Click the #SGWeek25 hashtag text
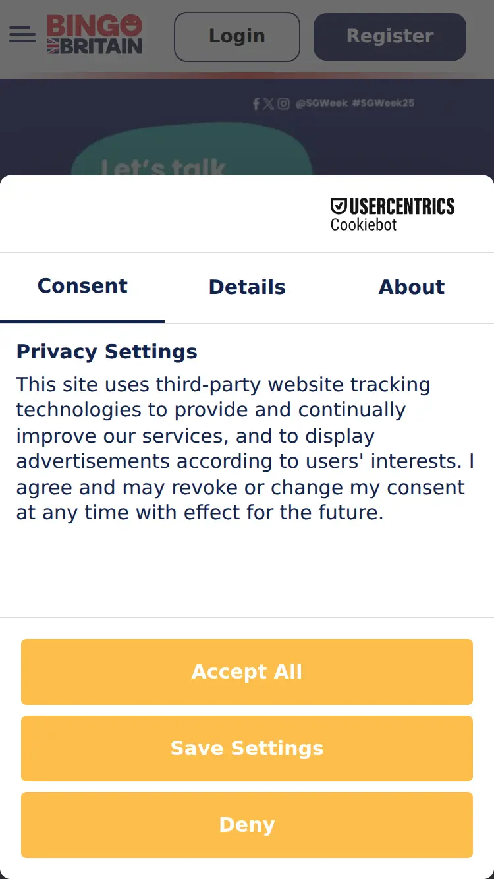This screenshot has width=494, height=879. click(x=383, y=103)
